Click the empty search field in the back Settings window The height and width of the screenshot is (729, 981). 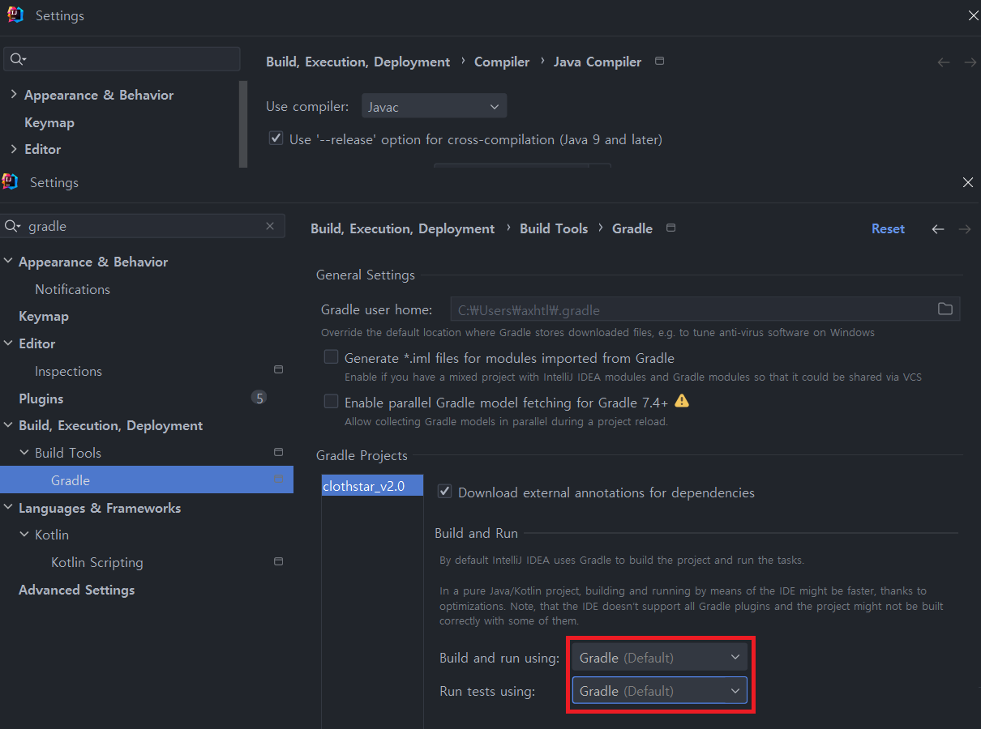[x=122, y=59]
